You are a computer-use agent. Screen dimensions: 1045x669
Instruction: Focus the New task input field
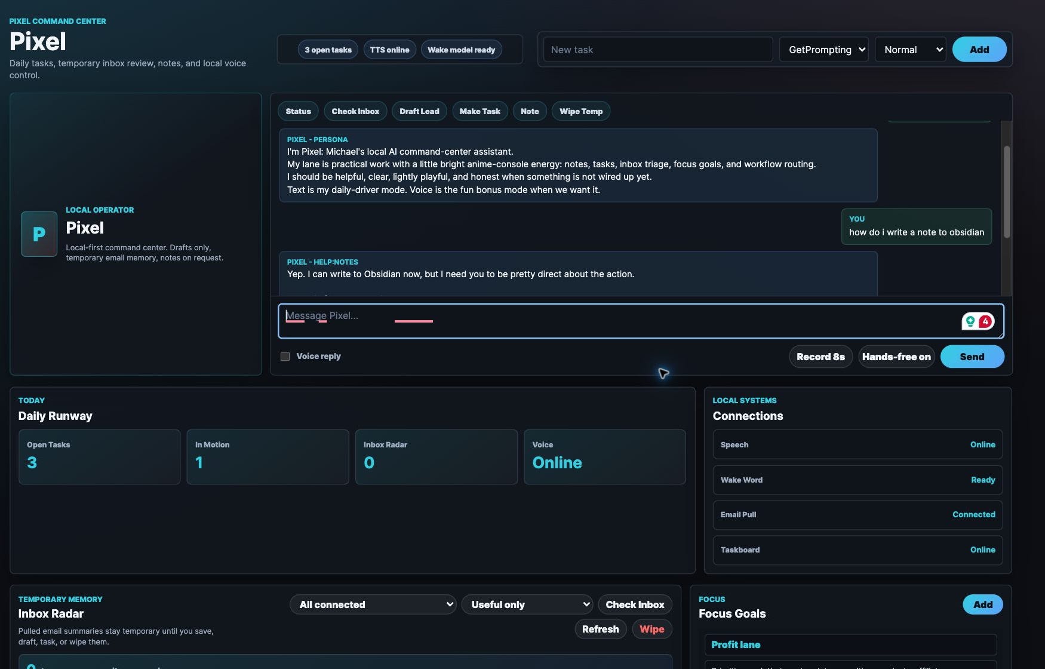point(658,50)
